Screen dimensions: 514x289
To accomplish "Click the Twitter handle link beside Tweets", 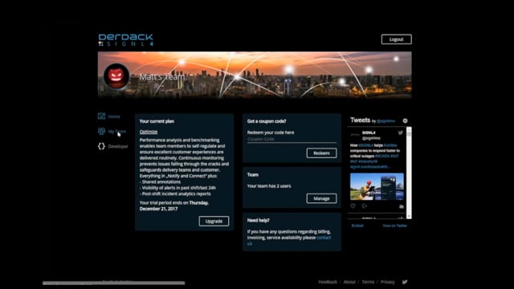I will (x=385, y=121).
